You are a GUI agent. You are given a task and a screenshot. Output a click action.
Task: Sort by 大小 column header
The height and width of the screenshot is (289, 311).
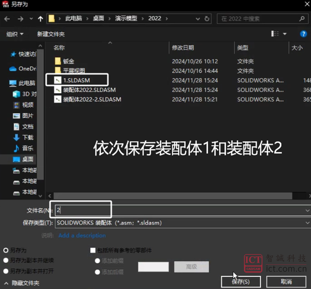point(297,48)
